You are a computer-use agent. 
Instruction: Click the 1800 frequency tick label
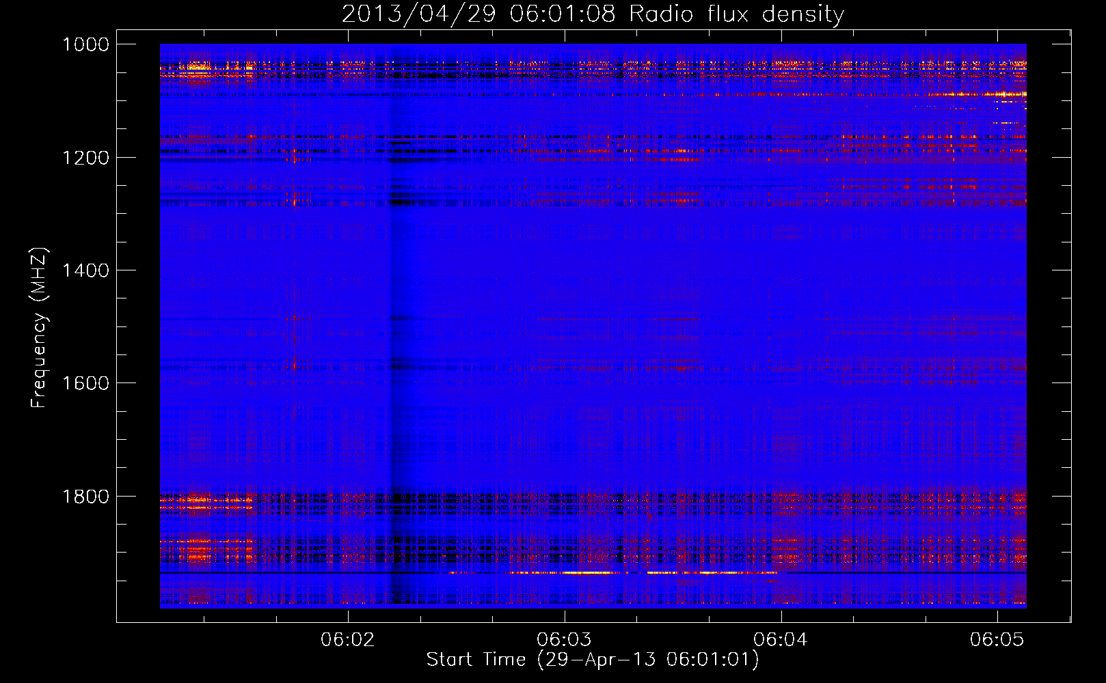(86, 497)
